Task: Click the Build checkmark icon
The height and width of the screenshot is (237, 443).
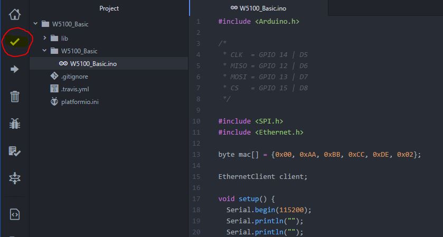Action: point(15,42)
